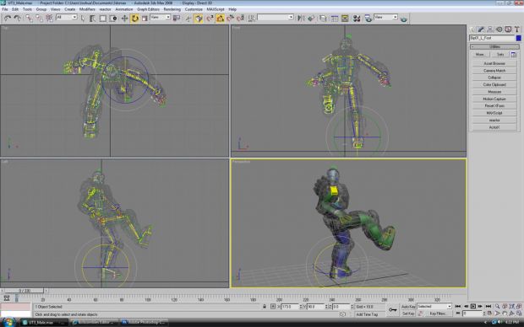Click the X coordinate input field
The width and height of the screenshot is (524, 327).
289,306
